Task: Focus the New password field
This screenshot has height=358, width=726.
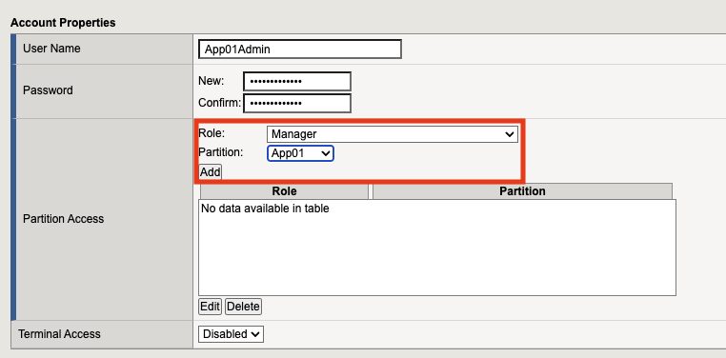Action: tap(297, 81)
